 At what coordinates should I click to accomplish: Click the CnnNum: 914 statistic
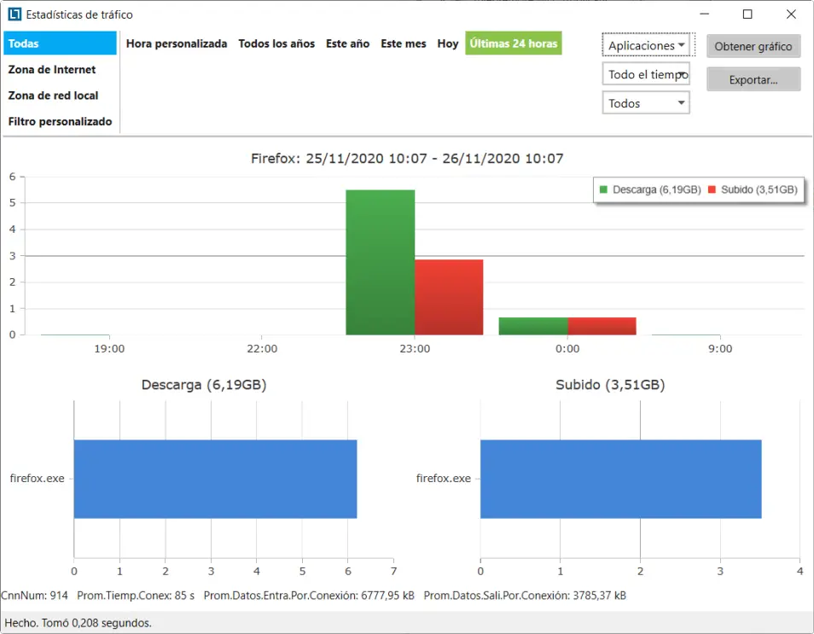[x=35, y=596]
